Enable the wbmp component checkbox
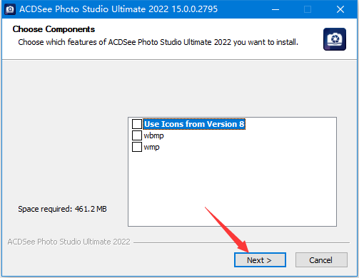This screenshot has height=278, width=359. [x=137, y=135]
